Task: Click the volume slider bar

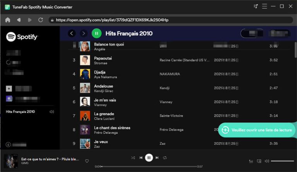Action: [282, 161]
